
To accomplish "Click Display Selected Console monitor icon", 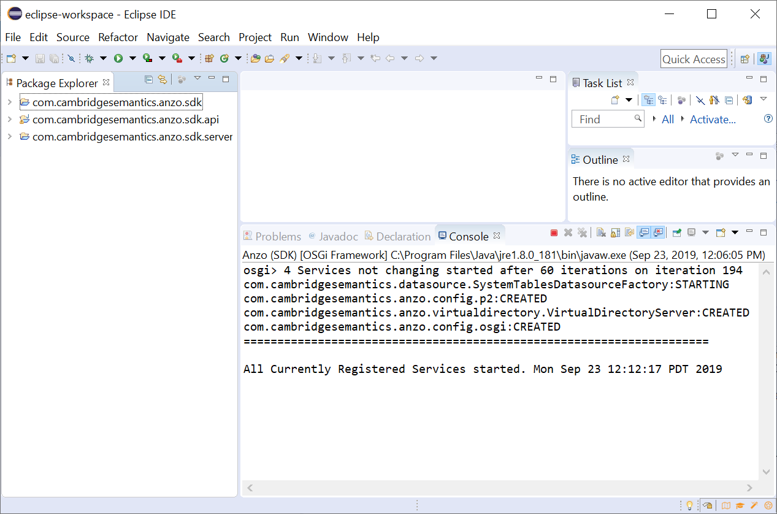I will 691,232.
